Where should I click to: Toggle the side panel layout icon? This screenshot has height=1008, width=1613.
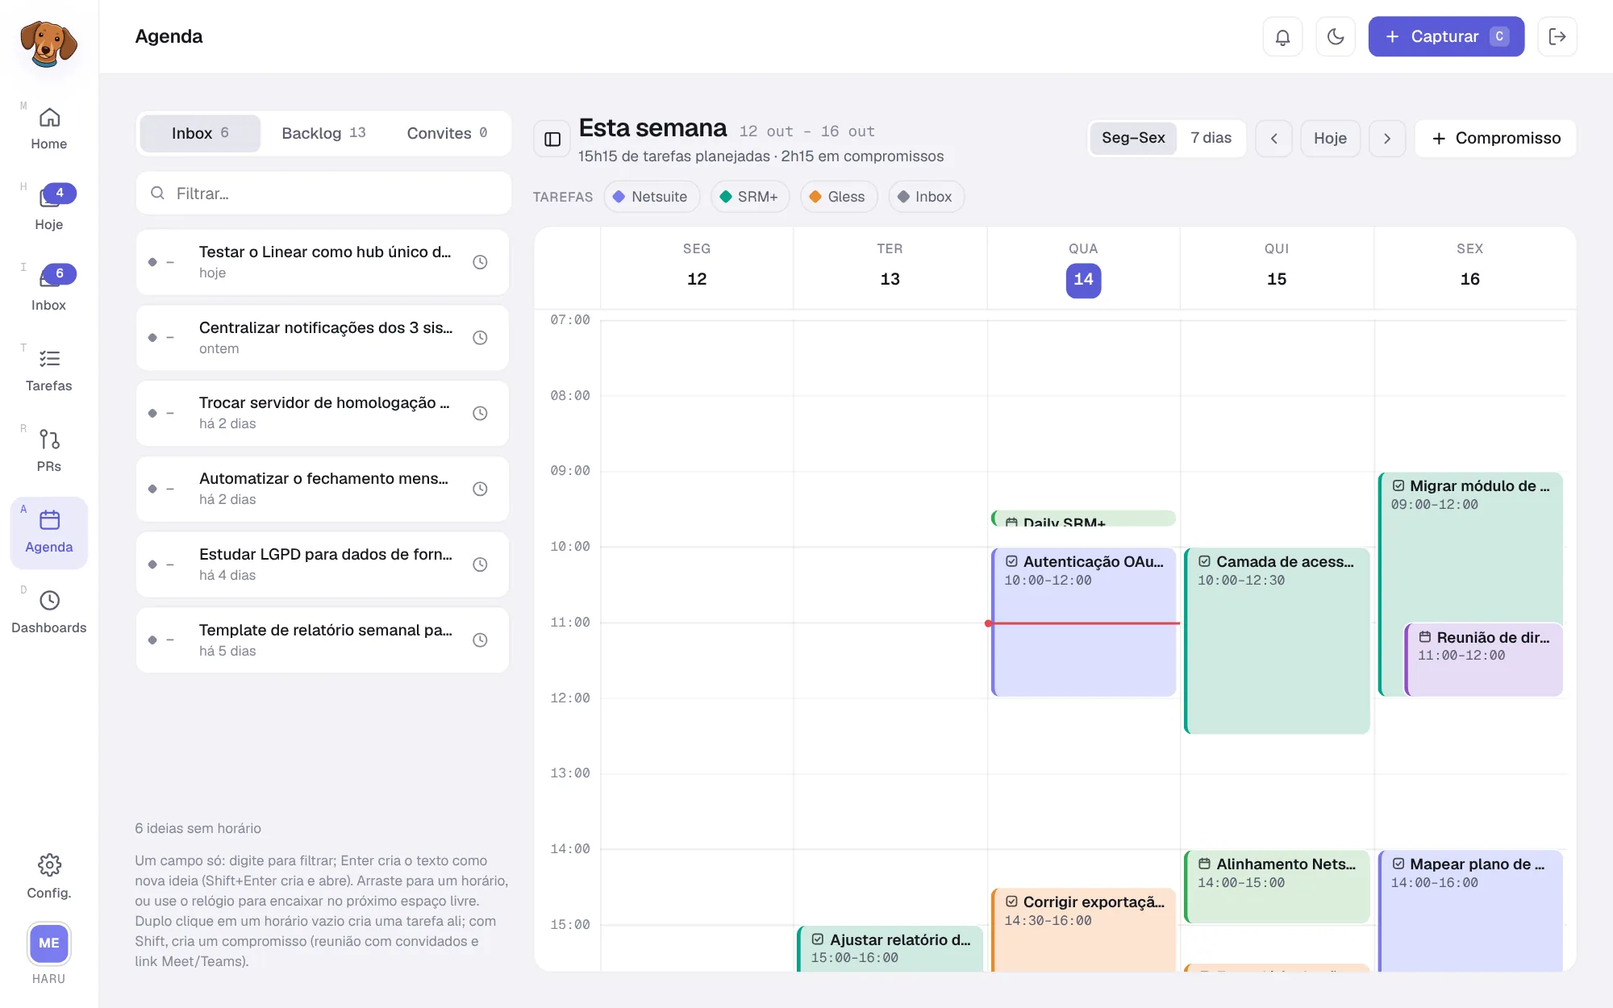(552, 139)
